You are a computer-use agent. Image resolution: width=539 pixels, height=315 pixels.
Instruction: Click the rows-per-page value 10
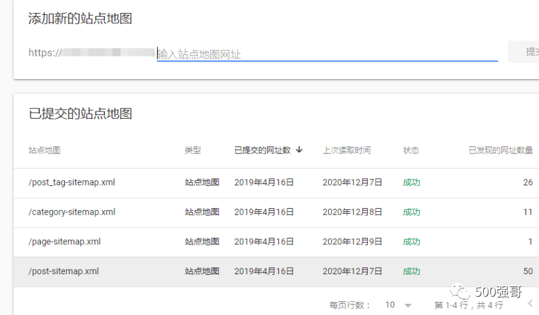pyautogui.click(x=390, y=305)
